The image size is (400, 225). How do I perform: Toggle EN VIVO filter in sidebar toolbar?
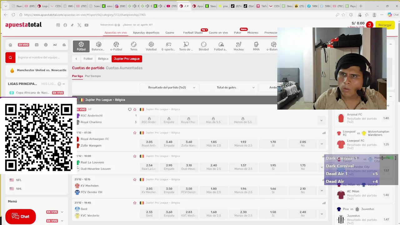pos(23,45)
